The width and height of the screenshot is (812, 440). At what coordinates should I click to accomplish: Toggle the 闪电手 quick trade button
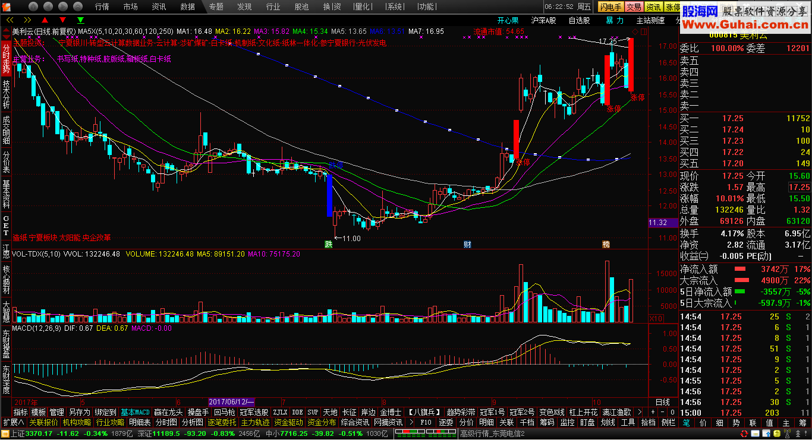point(610,7)
